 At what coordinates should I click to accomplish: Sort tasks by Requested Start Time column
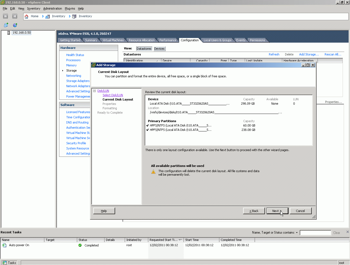(x=166, y=240)
